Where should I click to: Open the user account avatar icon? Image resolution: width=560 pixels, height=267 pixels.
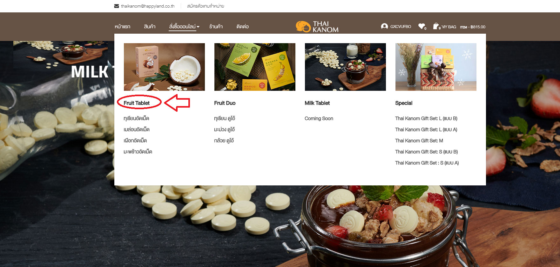click(384, 26)
